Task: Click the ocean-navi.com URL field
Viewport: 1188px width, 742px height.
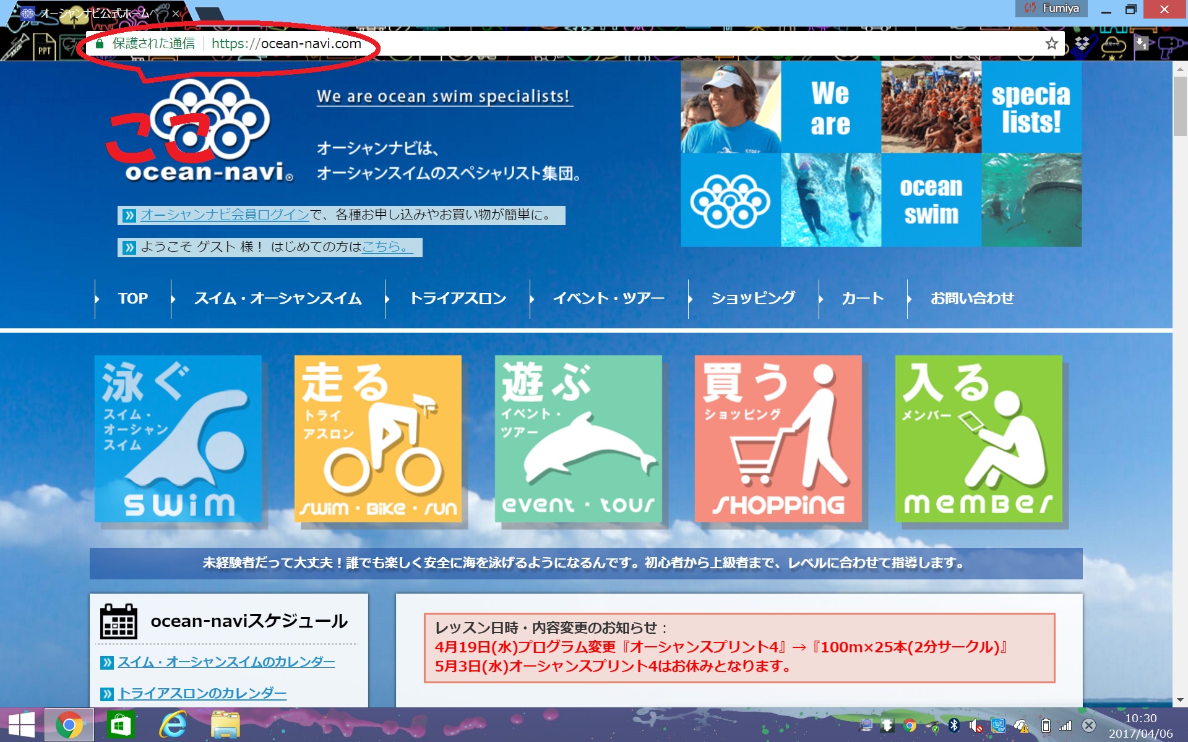Action: pos(286,43)
